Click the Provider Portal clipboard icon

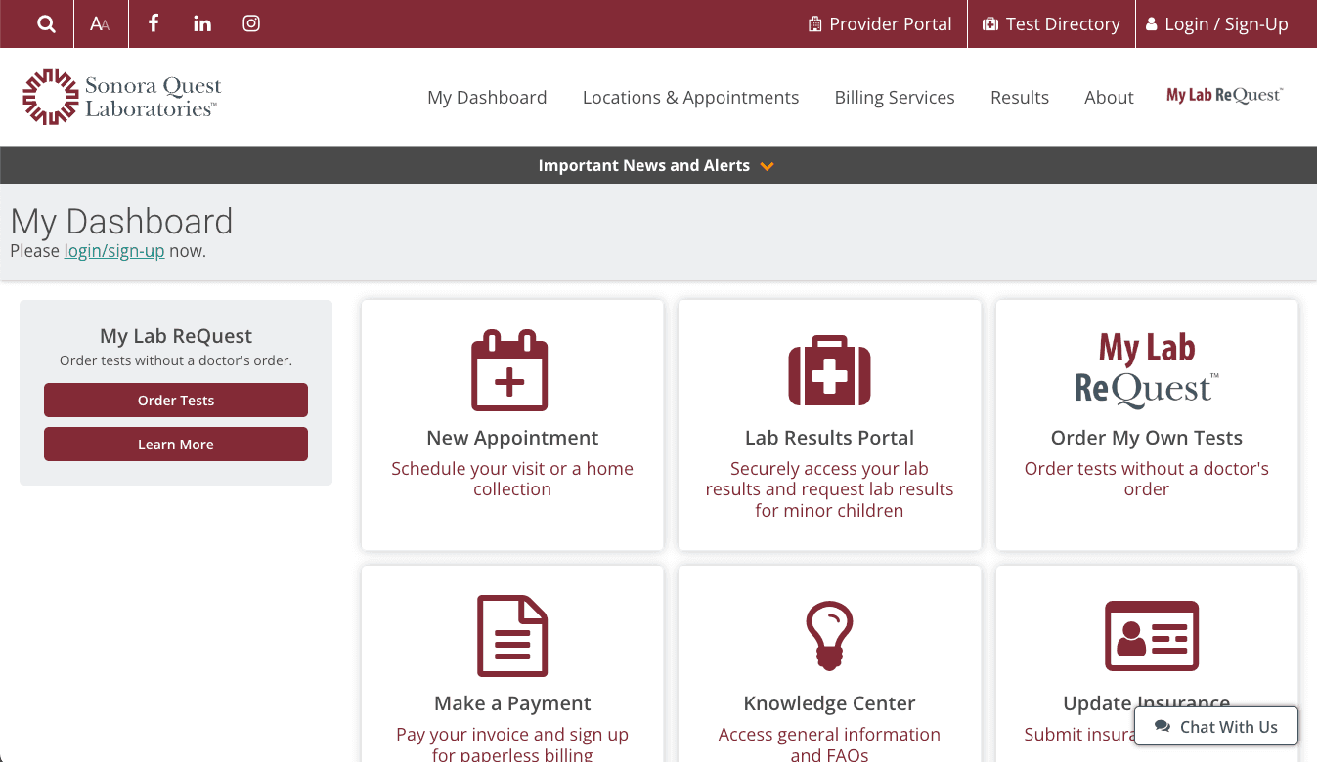[815, 23]
